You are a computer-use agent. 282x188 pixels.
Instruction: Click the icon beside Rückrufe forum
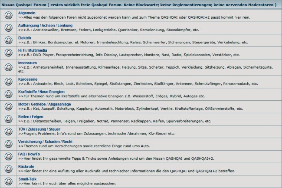(x=8, y=169)
